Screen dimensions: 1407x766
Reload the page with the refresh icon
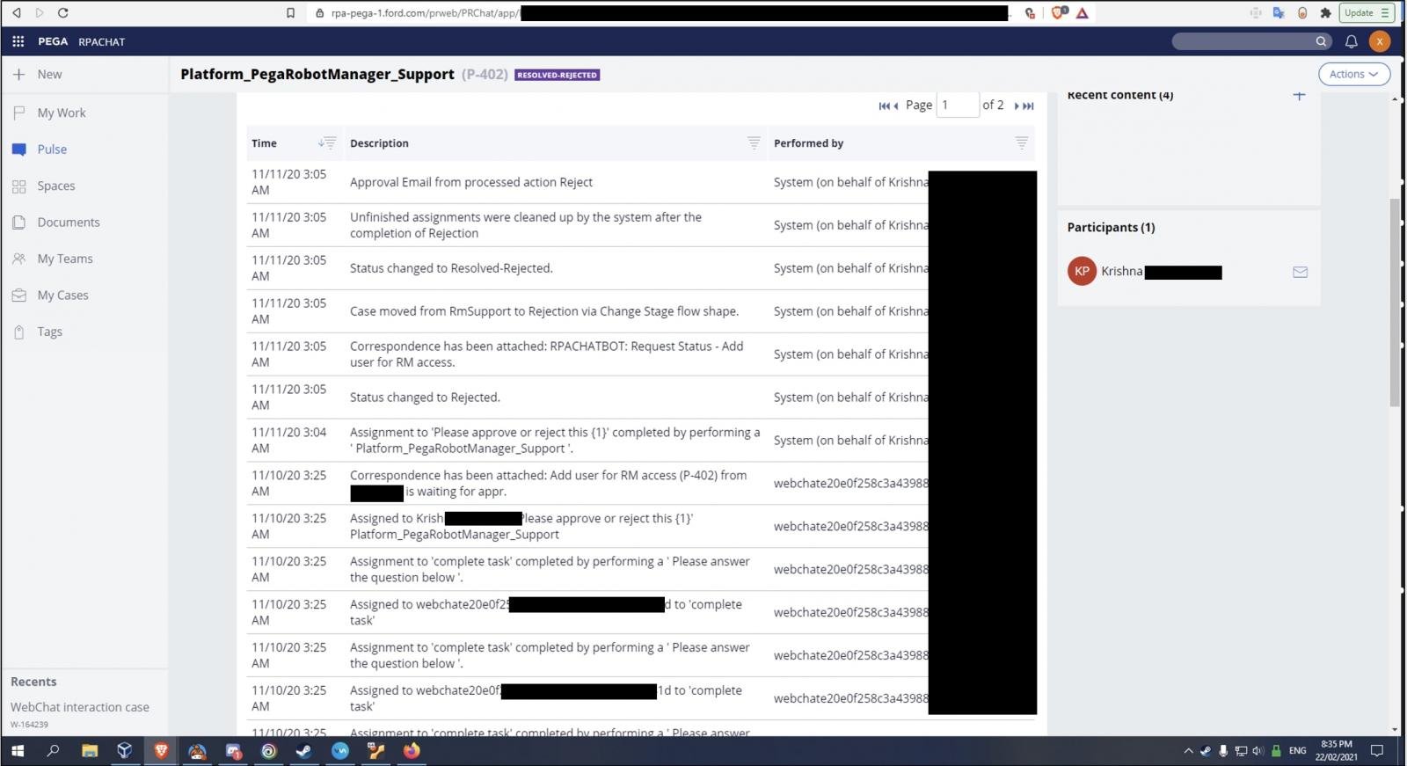coord(62,12)
